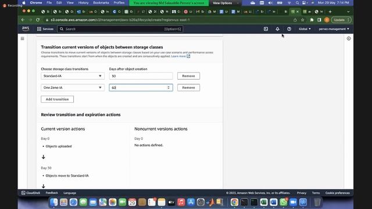Open WhatsApp in the Dock
The height and width of the screenshot is (209, 372).
click(x=283, y=202)
